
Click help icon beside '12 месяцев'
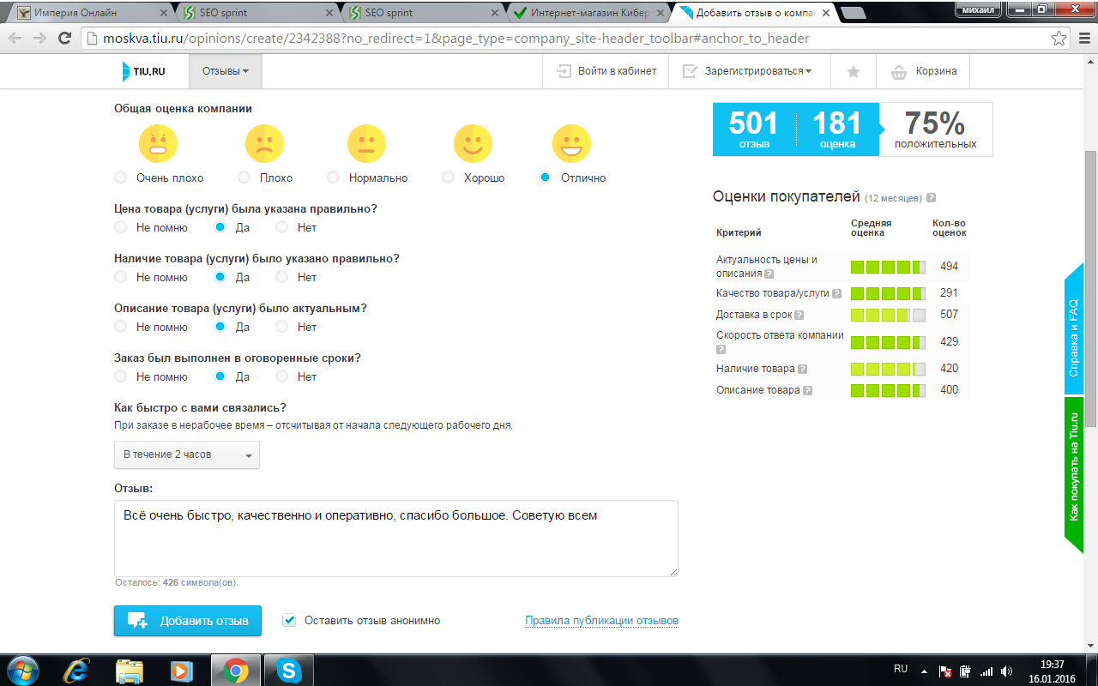click(931, 198)
